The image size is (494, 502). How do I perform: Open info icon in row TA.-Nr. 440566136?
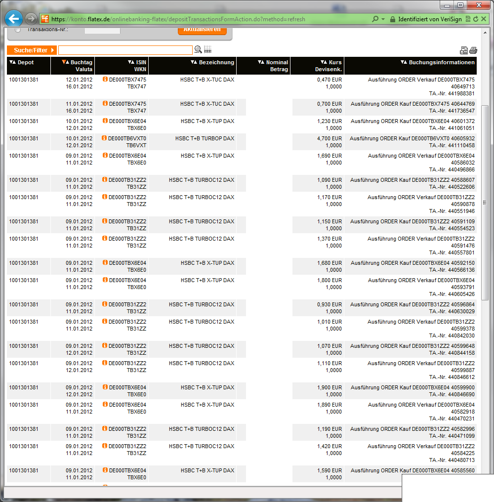(x=105, y=262)
